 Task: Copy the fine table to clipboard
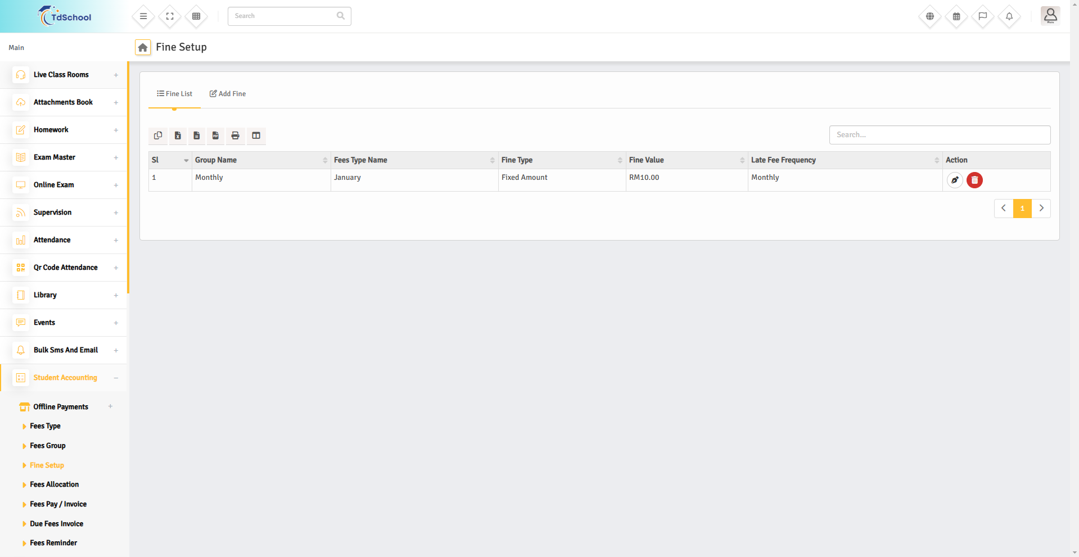tap(158, 135)
